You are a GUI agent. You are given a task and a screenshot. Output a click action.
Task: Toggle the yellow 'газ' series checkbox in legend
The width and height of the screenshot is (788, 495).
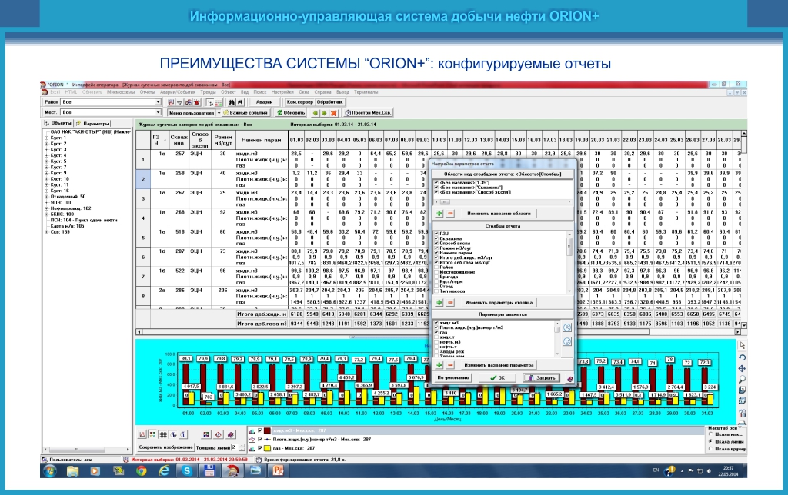click(260, 448)
